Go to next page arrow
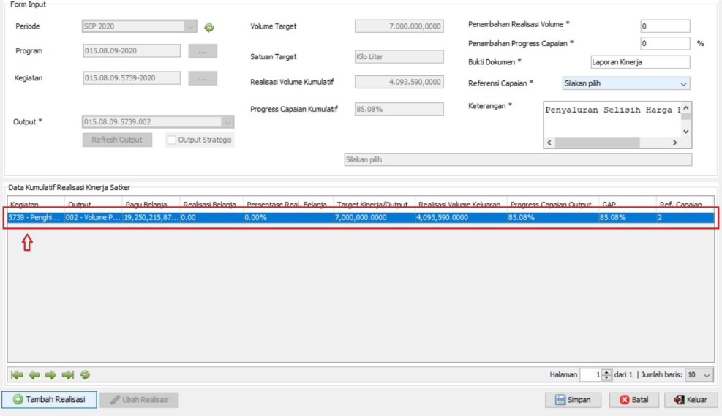The image size is (722, 416). click(x=51, y=374)
